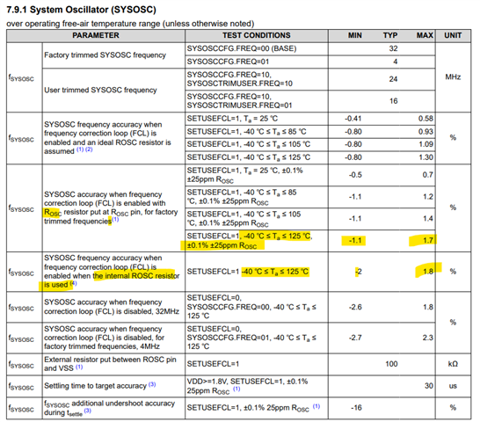The image size is (480, 422).
Task: Select the maximum value 30
Action: click(429, 386)
